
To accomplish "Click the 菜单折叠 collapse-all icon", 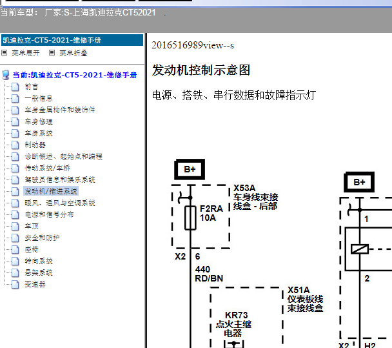I will pyautogui.click(x=52, y=53).
